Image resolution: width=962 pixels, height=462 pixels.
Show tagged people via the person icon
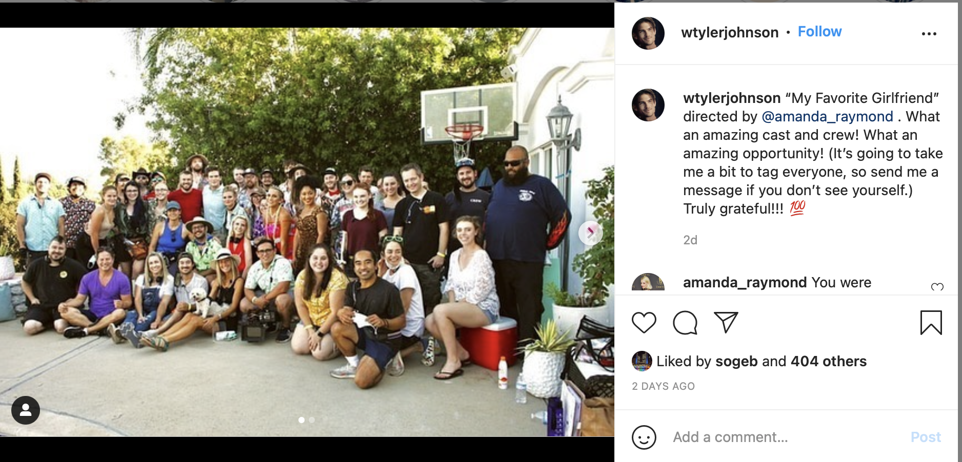coord(26,410)
